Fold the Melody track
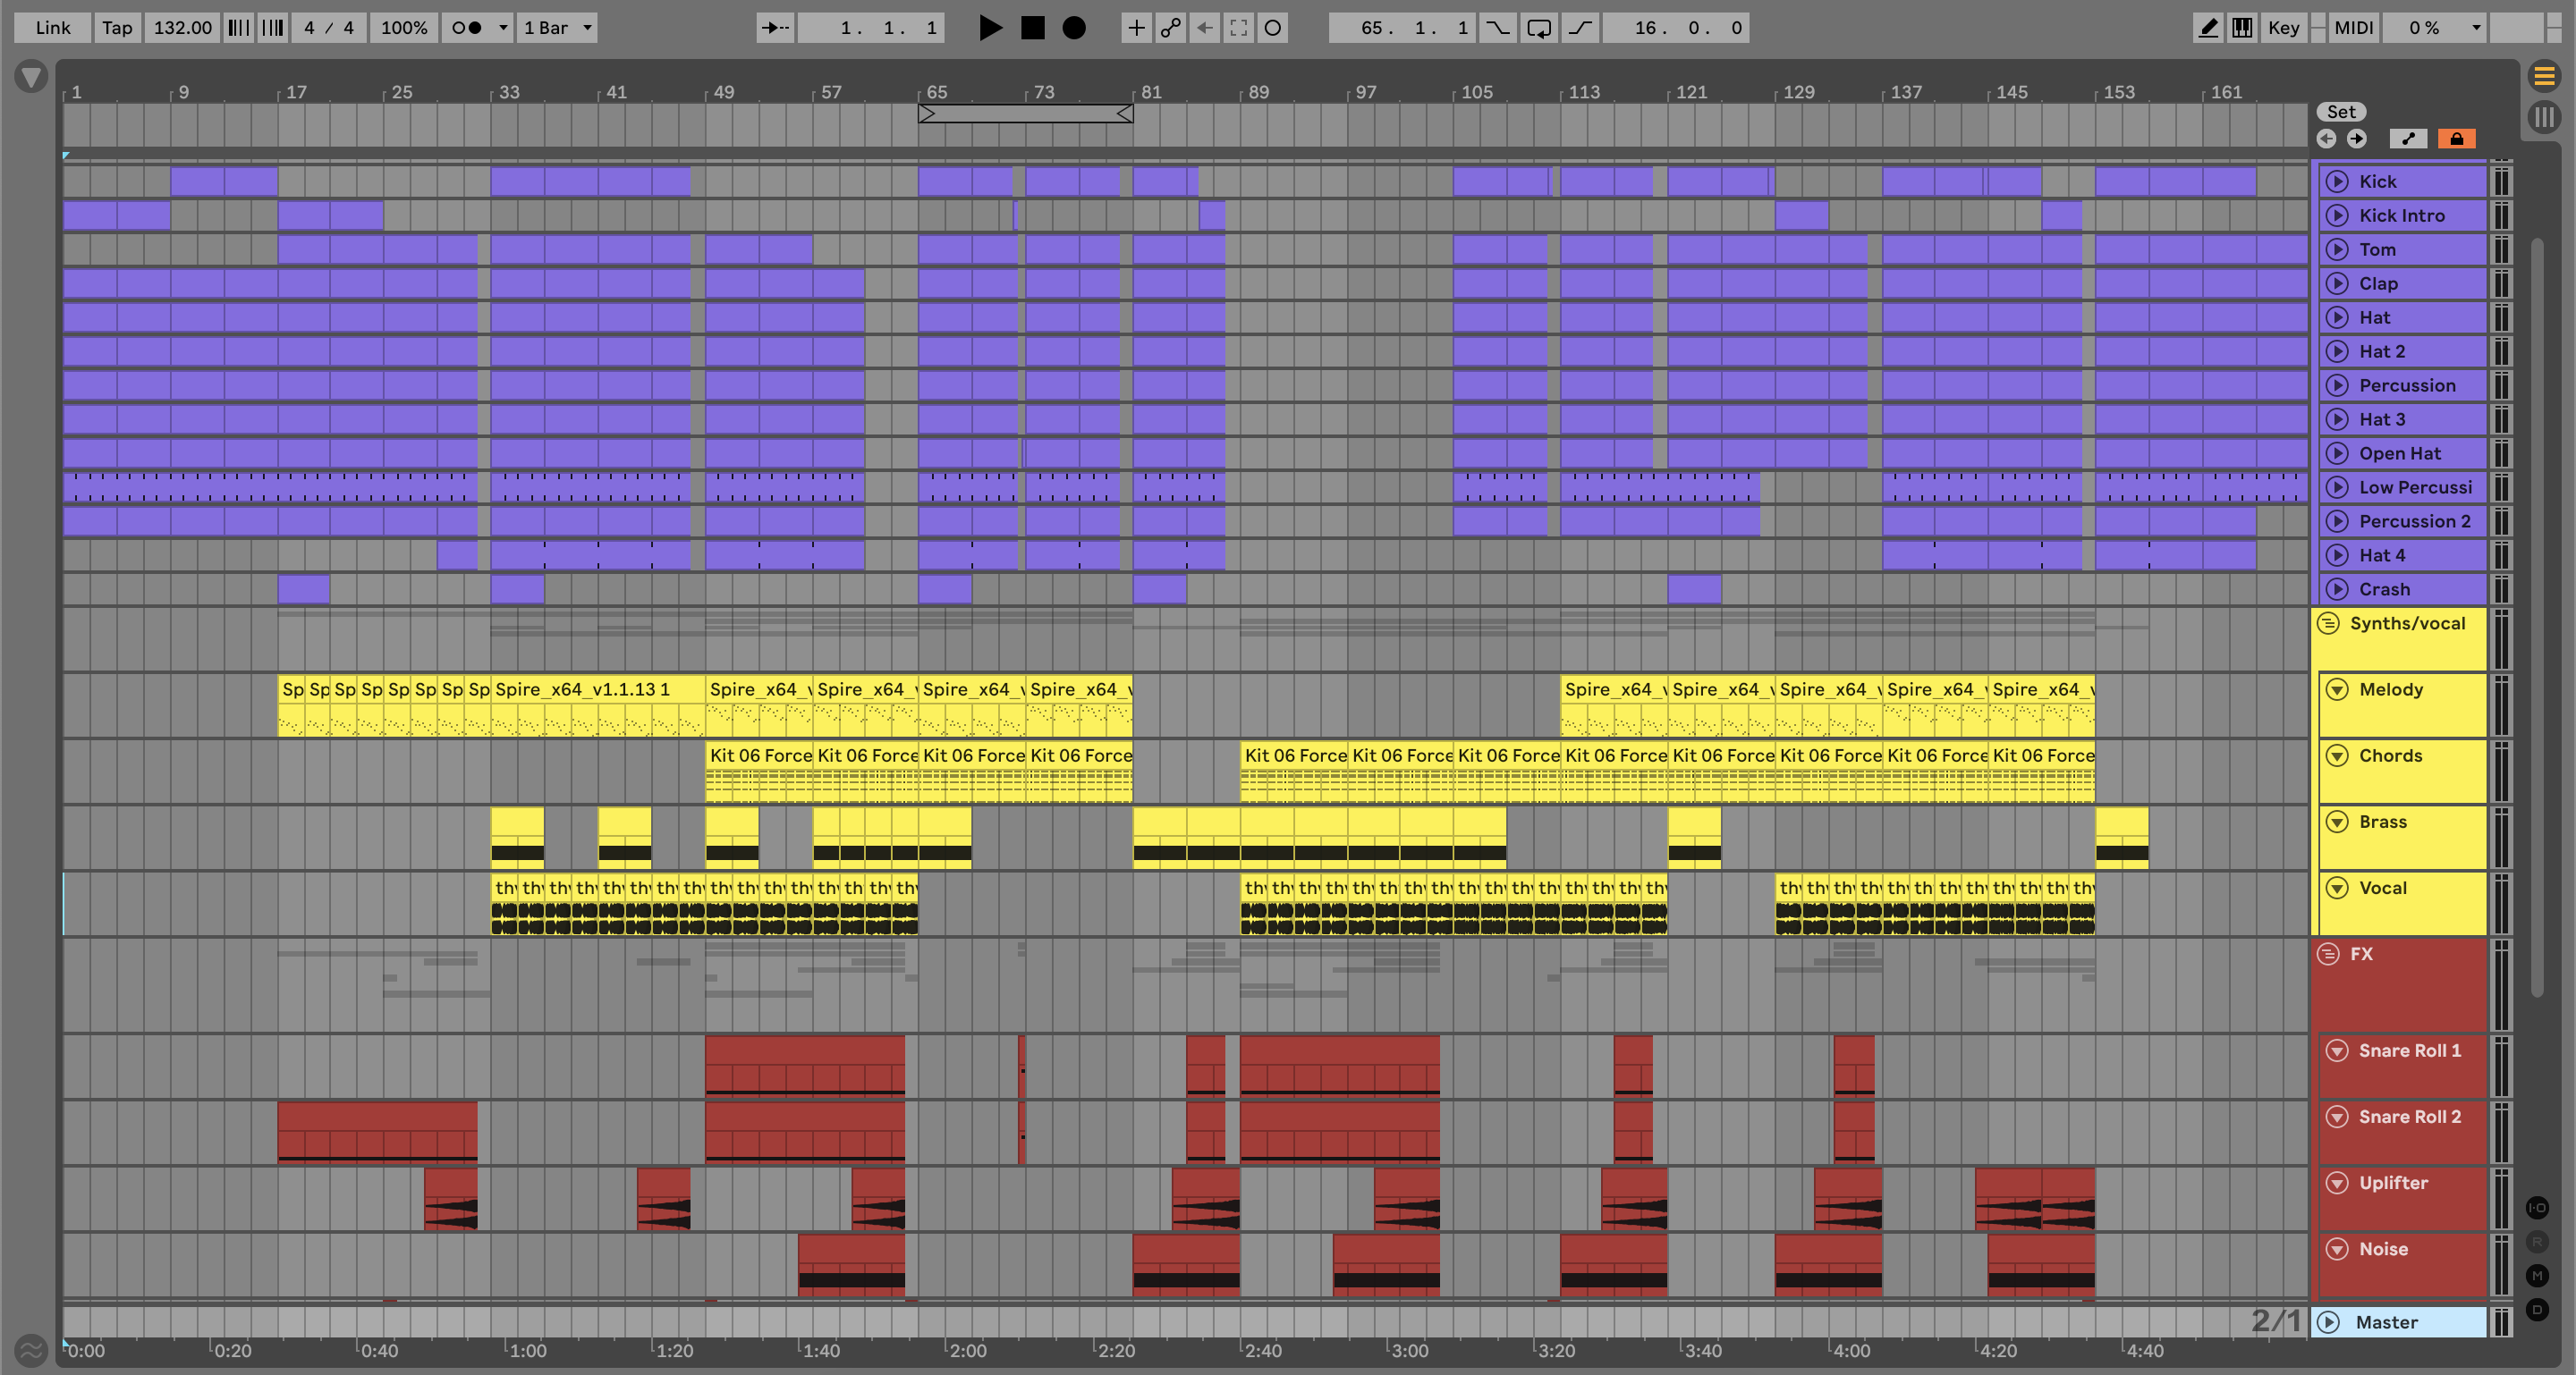The width and height of the screenshot is (2576, 1375). (x=2337, y=689)
